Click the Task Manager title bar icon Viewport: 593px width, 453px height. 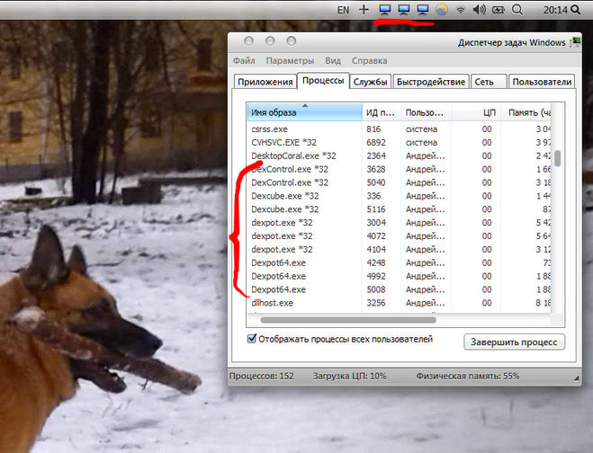[x=576, y=41]
